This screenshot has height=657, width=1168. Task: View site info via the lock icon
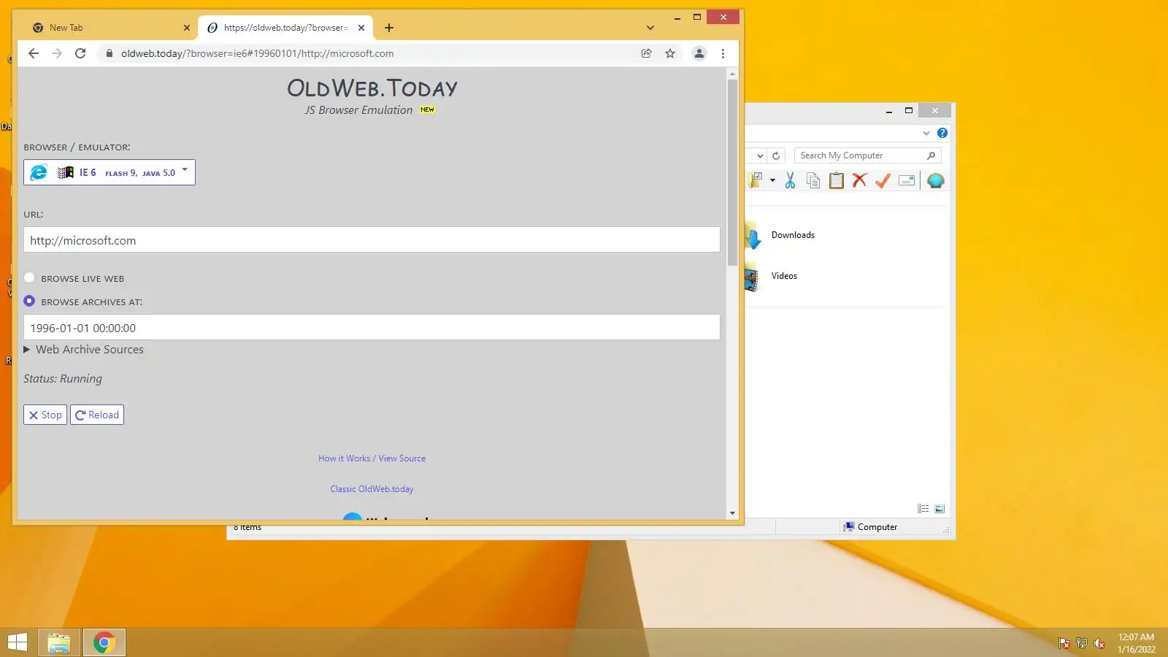109,53
